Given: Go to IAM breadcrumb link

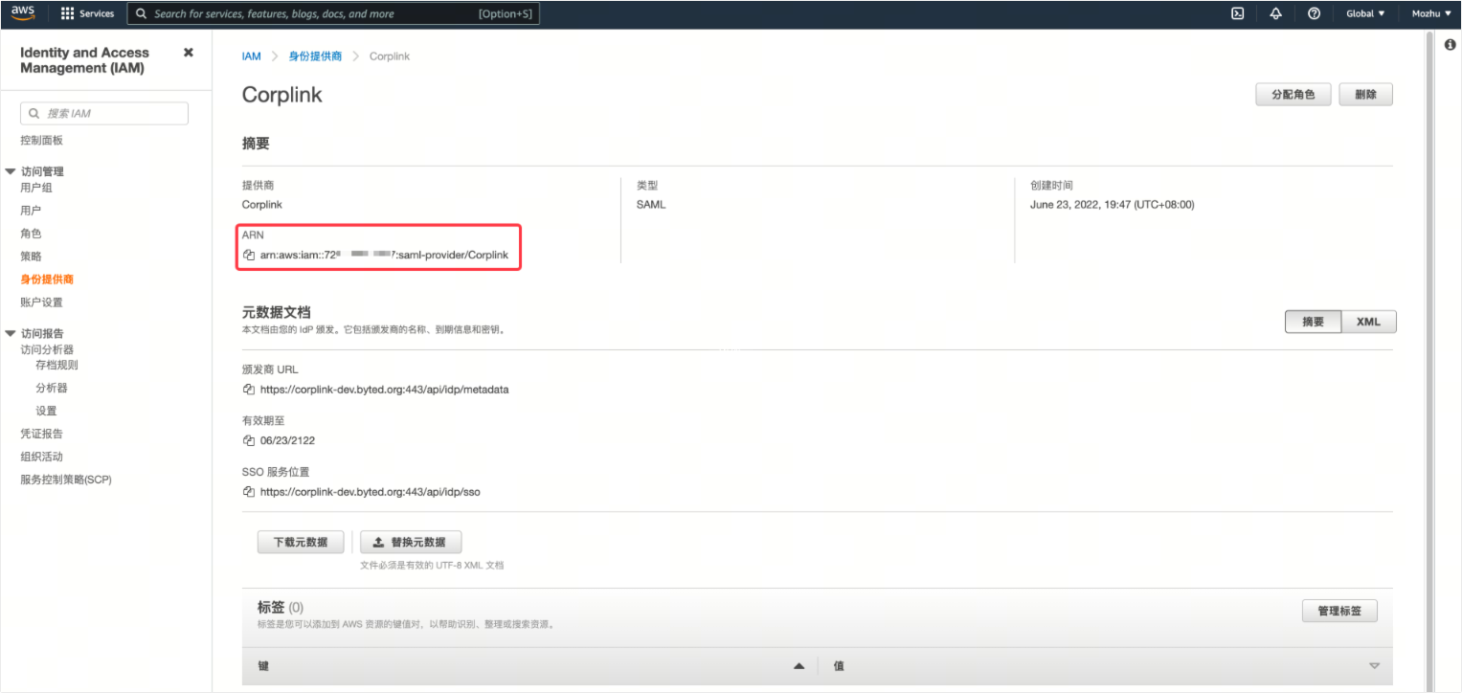Looking at the screenshot, I should (251, 56).
